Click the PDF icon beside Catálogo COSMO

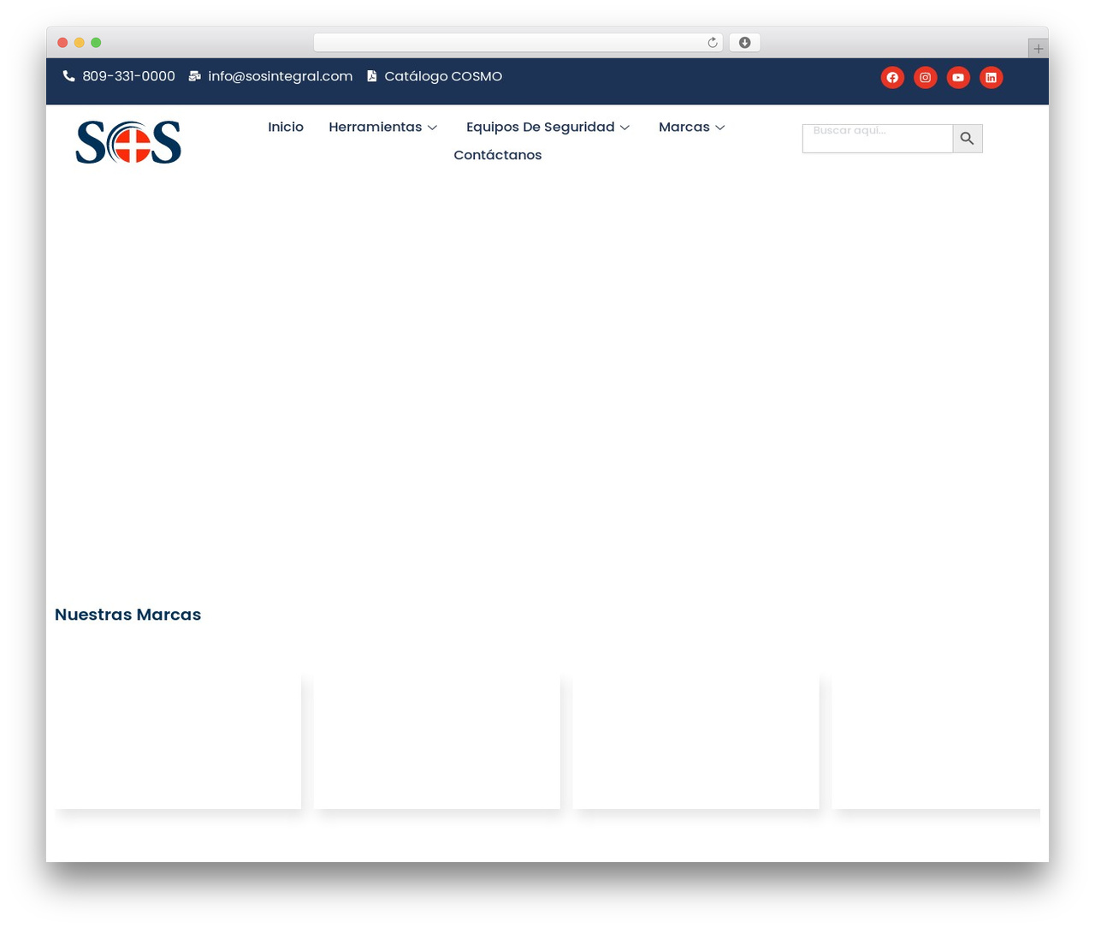[x=372, y=76]
